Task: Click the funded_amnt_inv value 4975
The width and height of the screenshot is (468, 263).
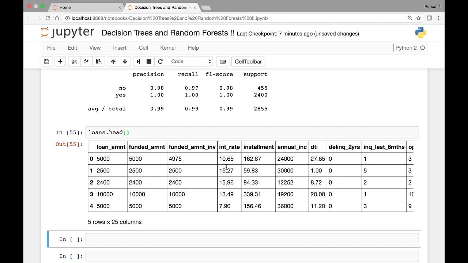Action: 175,159
